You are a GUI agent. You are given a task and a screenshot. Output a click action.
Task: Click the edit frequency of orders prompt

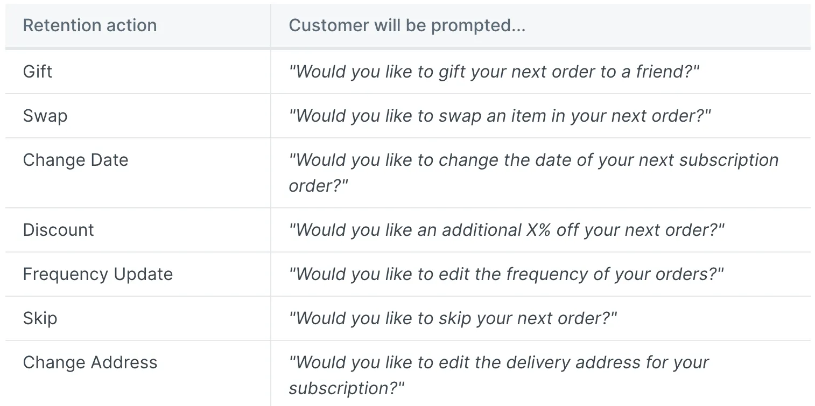point(507,274)
